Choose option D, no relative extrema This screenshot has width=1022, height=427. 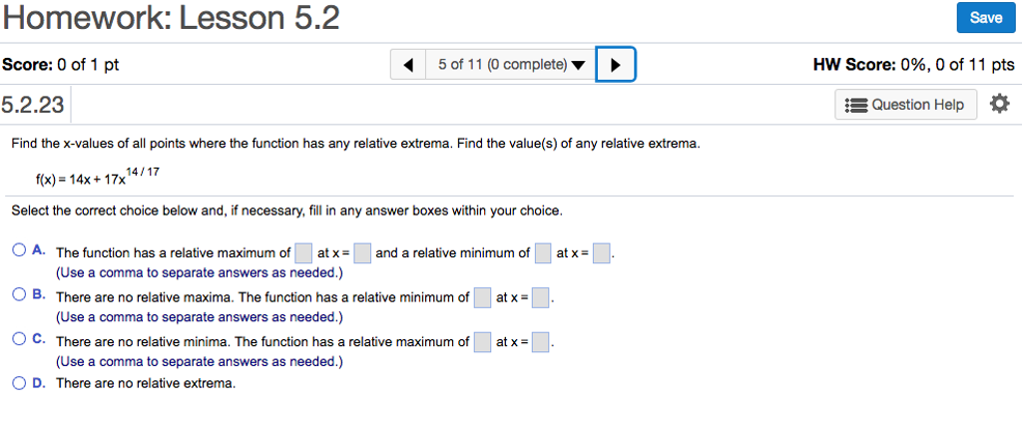coord(19,382)
